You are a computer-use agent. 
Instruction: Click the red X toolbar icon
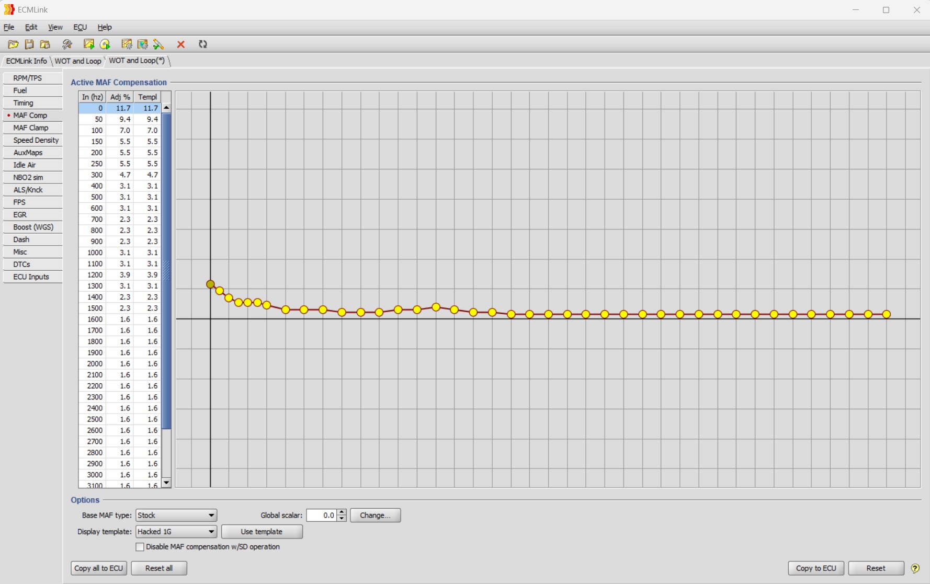[181, 44]
